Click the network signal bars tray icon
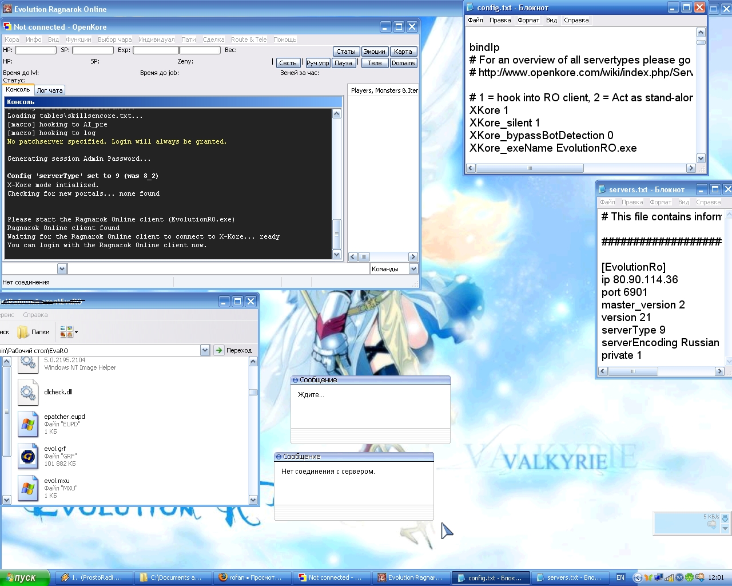The width and height of the screenshot is (732, 586). click(x=669, y=578)
